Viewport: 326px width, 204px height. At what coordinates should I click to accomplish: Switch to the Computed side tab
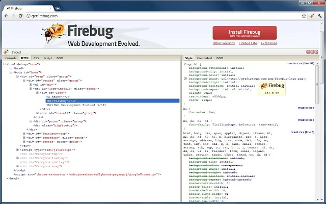(x=204, y=58)
